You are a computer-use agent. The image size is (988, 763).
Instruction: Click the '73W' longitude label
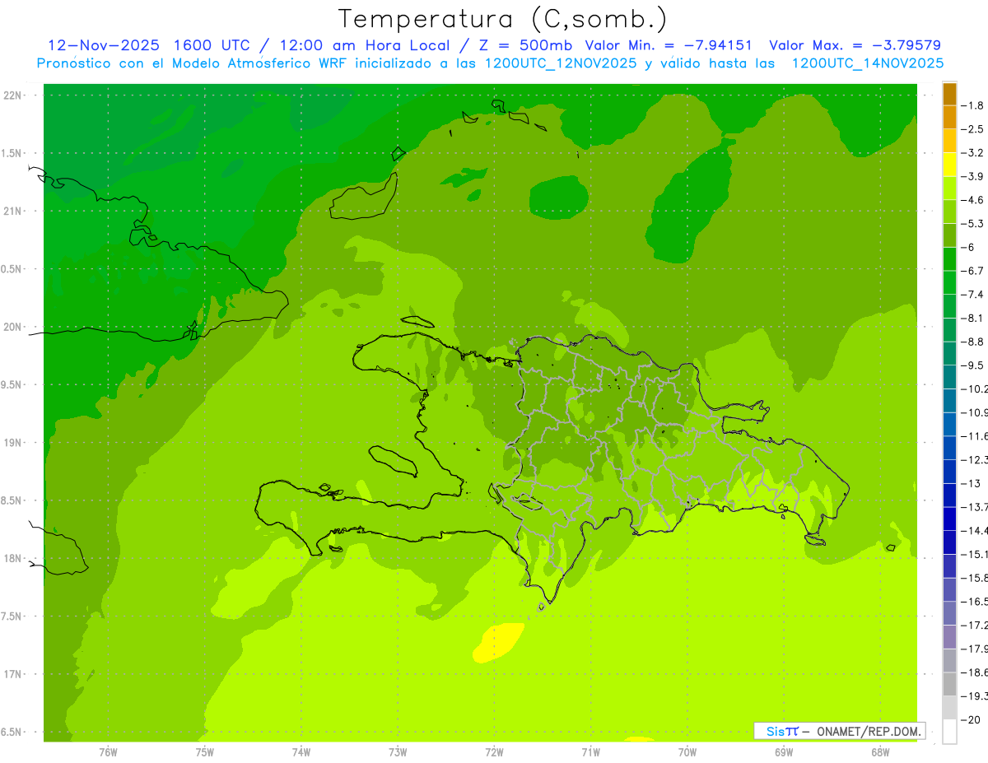click(x=398, y=752)
